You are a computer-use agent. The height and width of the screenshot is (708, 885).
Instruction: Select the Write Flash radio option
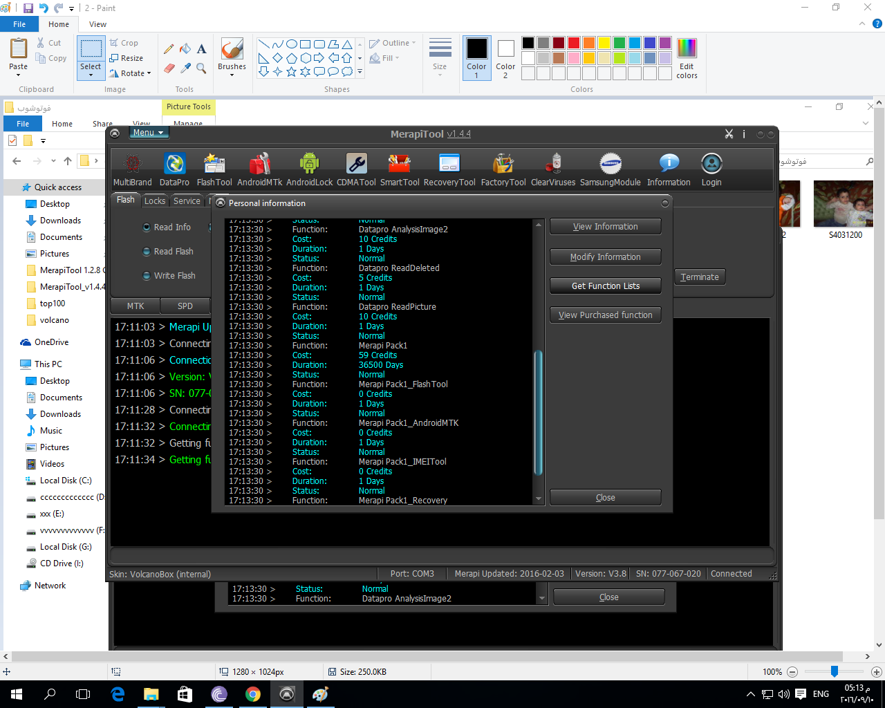[169, 276]
